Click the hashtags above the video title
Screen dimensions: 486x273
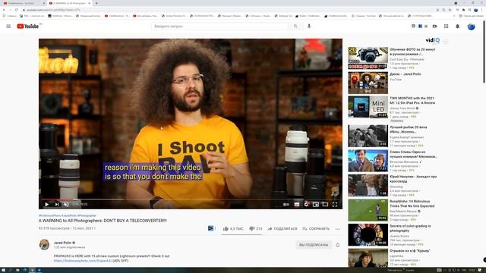click(68, 215)
